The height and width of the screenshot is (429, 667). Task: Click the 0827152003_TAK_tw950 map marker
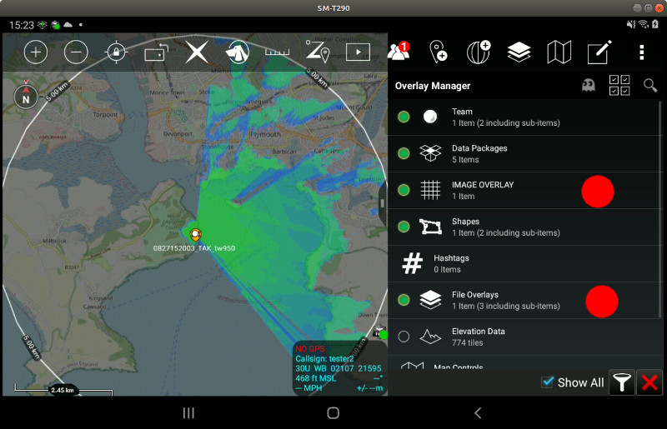(195, 235)
